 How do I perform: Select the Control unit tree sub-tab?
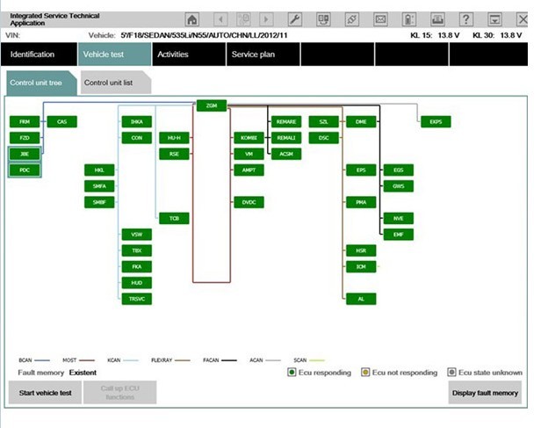[41, 83]
